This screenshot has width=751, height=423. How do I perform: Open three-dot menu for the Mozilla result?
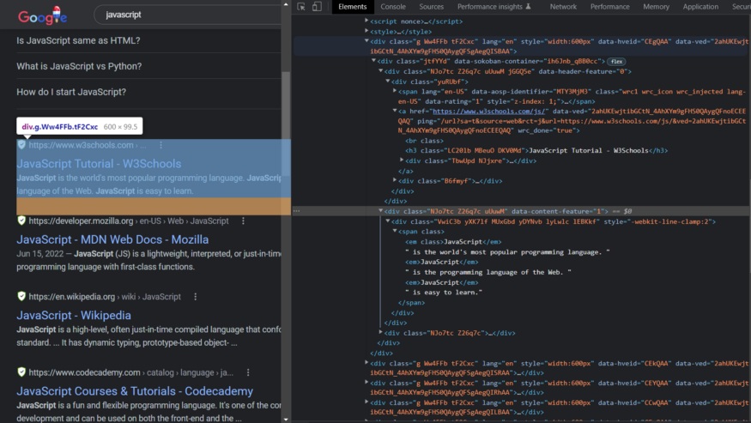pos(243,221)
